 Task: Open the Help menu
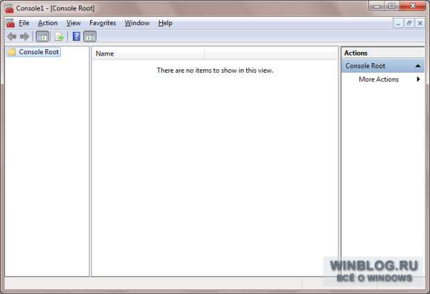click(165, 23)
